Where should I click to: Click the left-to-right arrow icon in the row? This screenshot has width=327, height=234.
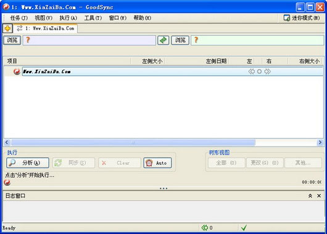tap(267, 71)
